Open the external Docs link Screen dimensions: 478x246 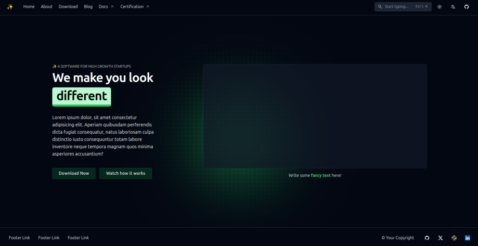pyautogui.click(x=106, y=7)
